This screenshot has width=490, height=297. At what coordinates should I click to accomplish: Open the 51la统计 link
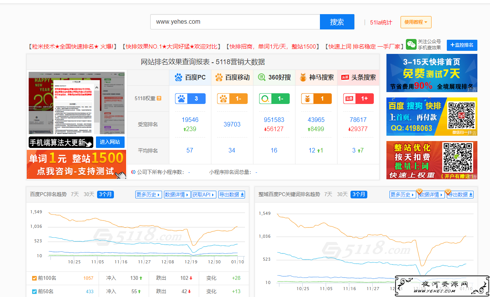coord(381,22)
